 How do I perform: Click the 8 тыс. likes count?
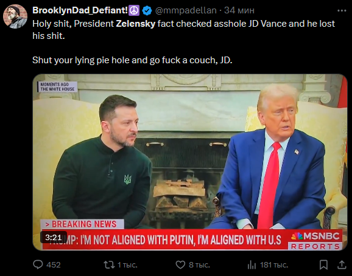199,265
